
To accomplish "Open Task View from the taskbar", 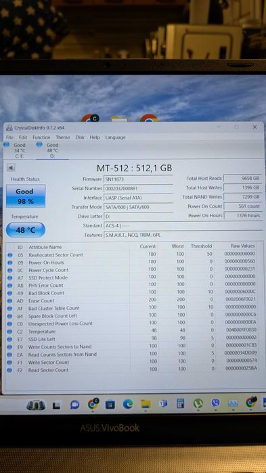I will [x=56, y=406].
